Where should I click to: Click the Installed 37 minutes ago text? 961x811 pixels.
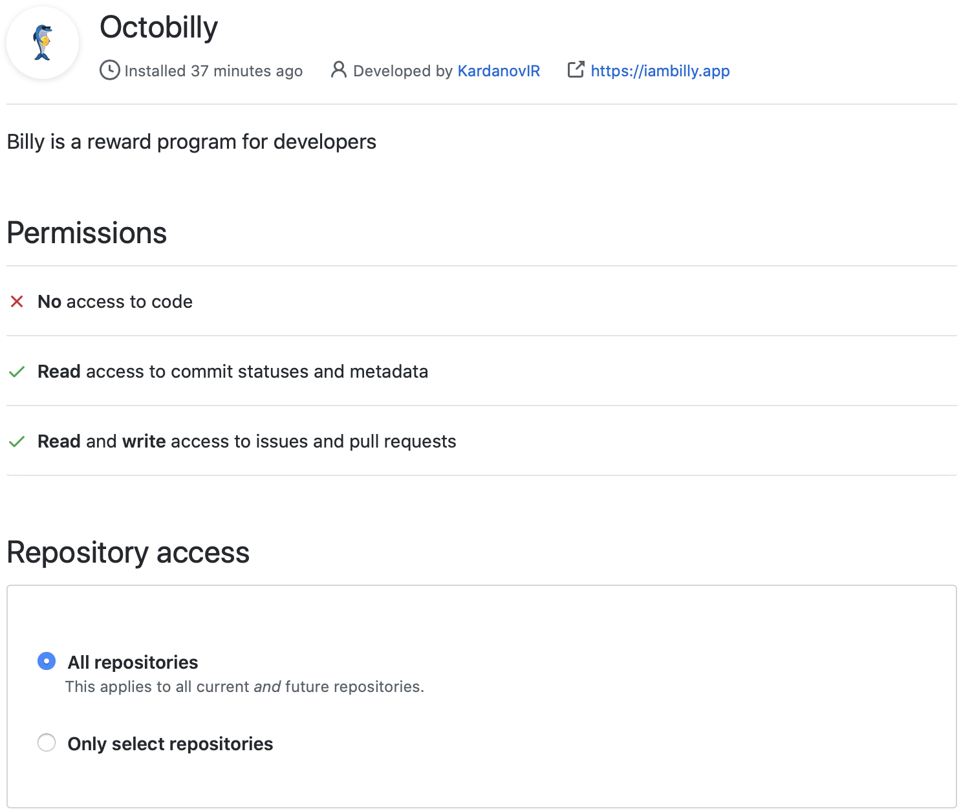213,71
